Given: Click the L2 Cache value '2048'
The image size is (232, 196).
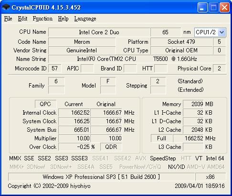Looking at the screenshot, I should pos(193,130).
